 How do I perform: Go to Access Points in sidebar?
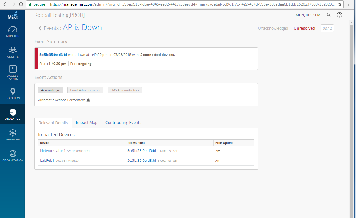pos(13,72)
